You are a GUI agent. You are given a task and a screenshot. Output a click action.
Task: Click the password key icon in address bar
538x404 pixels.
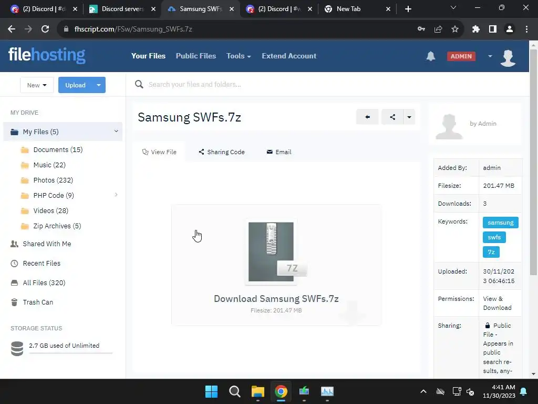(421, 29)
